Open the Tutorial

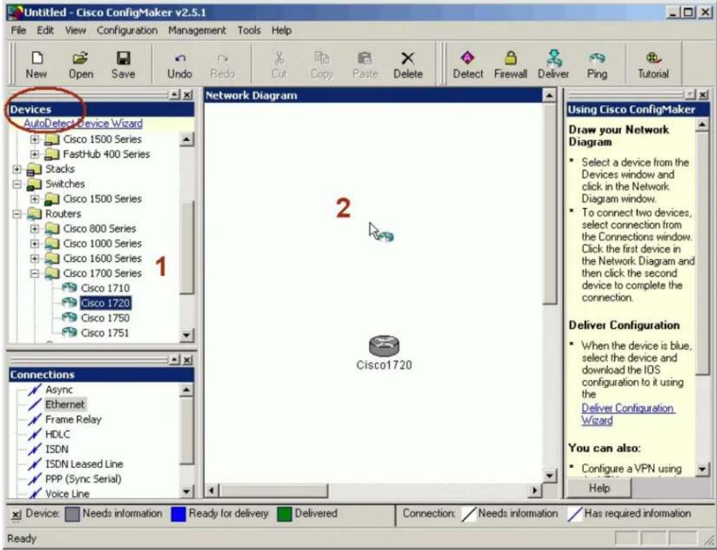pyautogui.click(x=653, y=64)
